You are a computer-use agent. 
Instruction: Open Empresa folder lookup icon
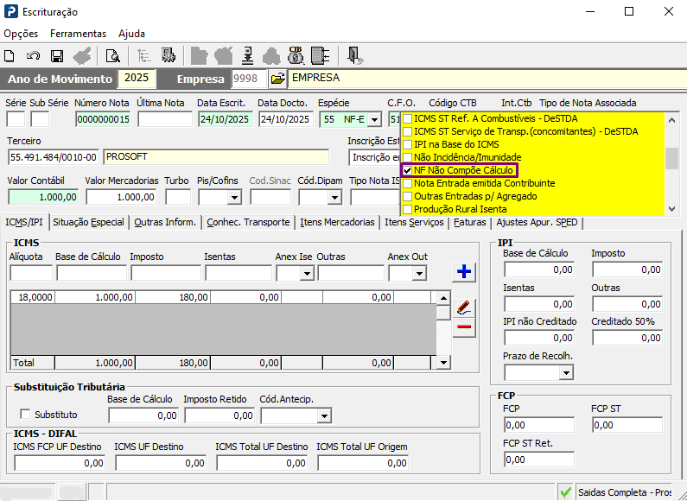coord(277,79)
